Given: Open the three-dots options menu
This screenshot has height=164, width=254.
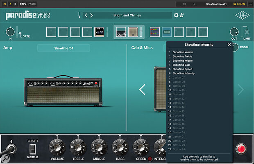Looking at the screenshot, I should pos(250,4).
